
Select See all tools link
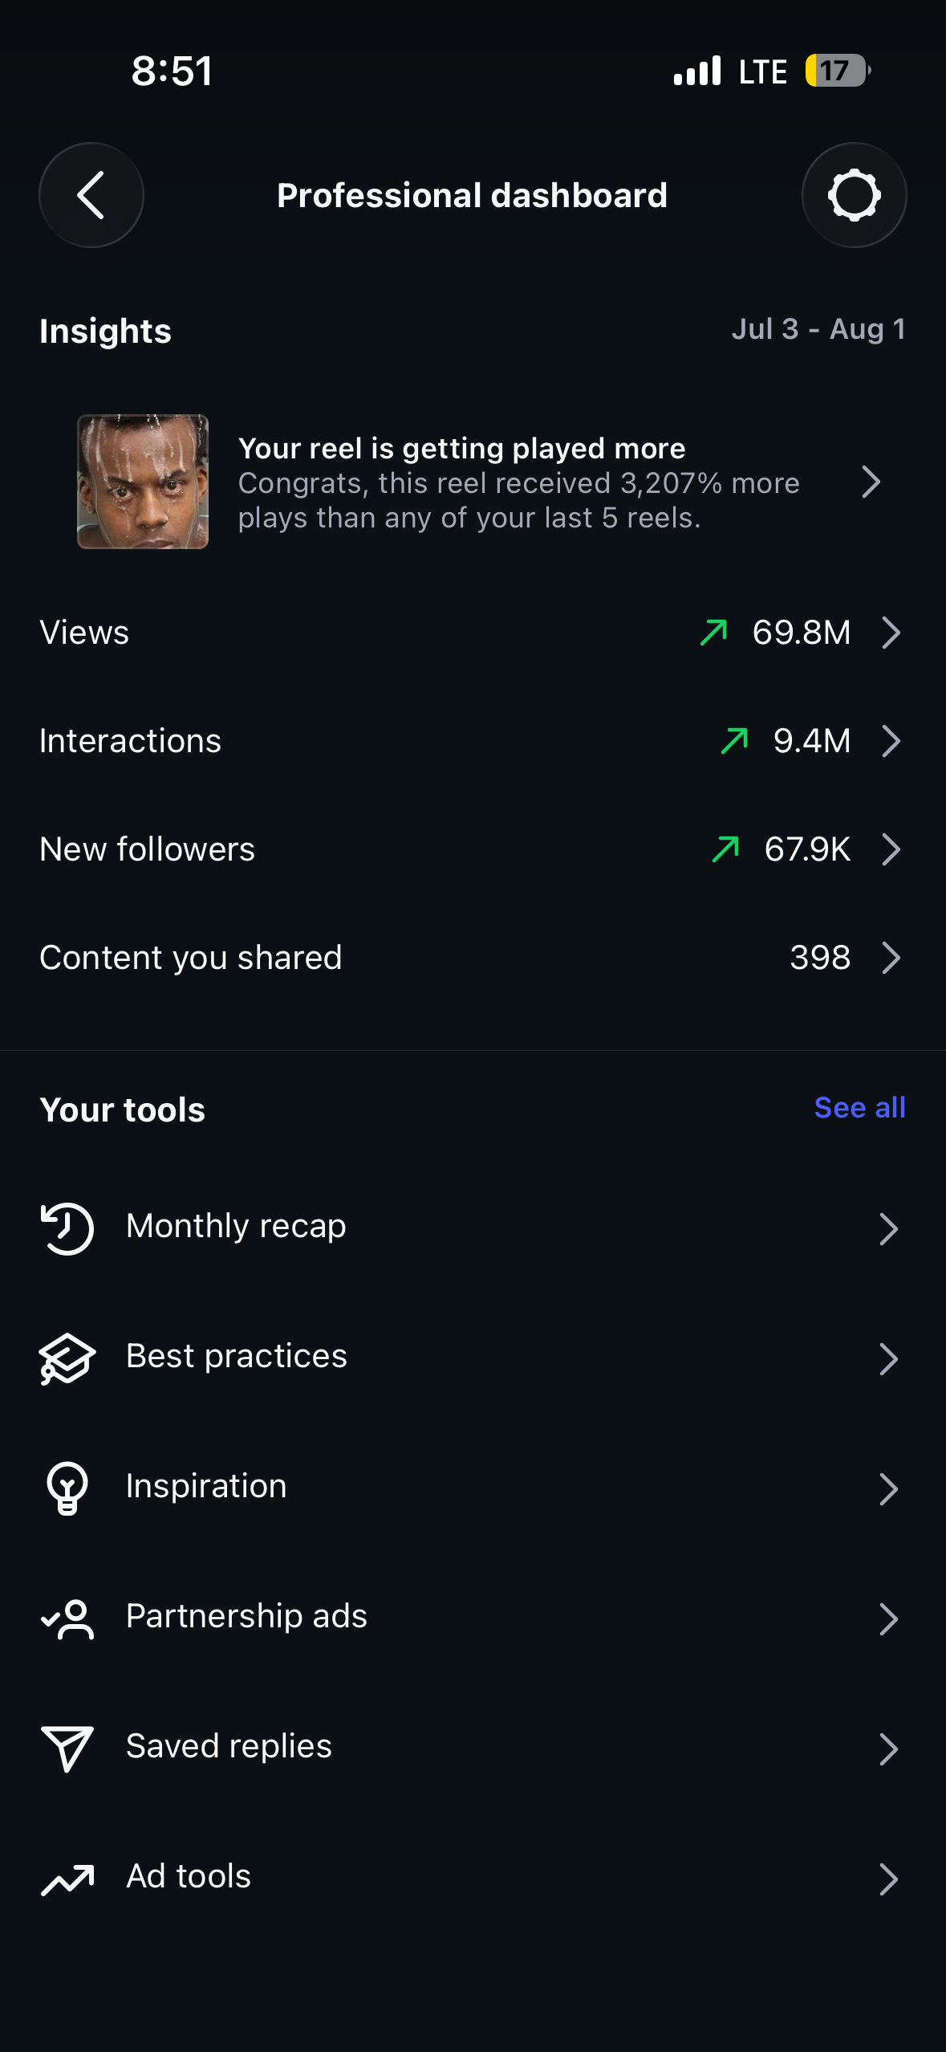pyautogui.click(x=859, y=1108)
